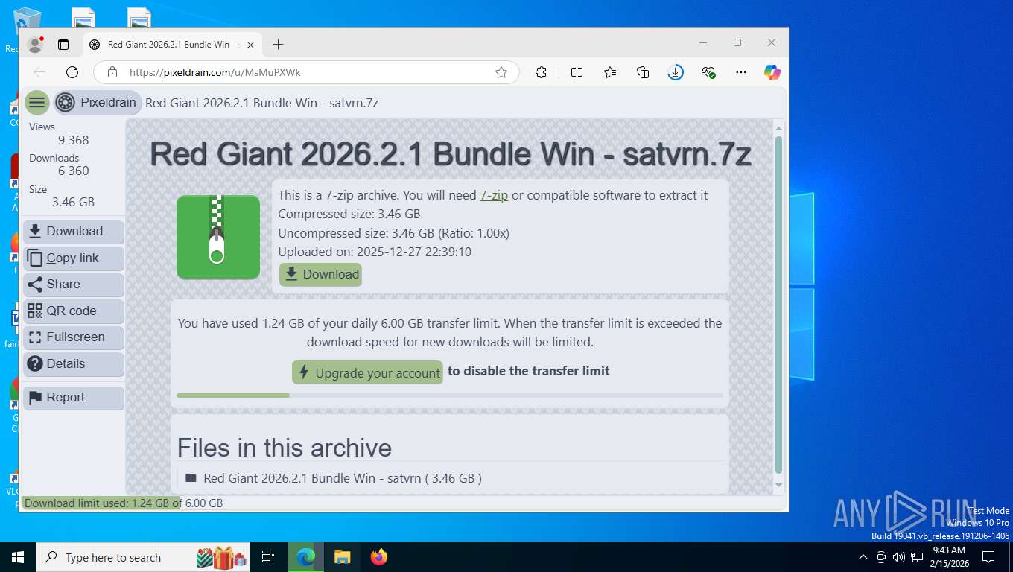Toggle split screen in Edge
Image resolution: width=1013 pixels, height=572 pixels.
577,72
